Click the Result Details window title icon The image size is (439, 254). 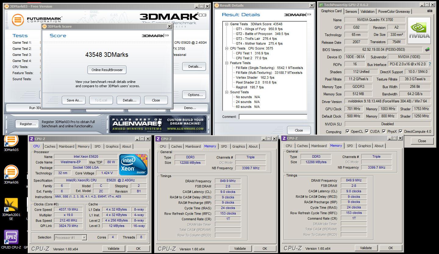[217, 5]
